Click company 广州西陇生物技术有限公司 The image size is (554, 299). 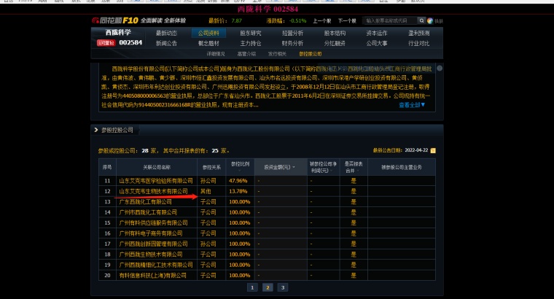pos(150,255)
